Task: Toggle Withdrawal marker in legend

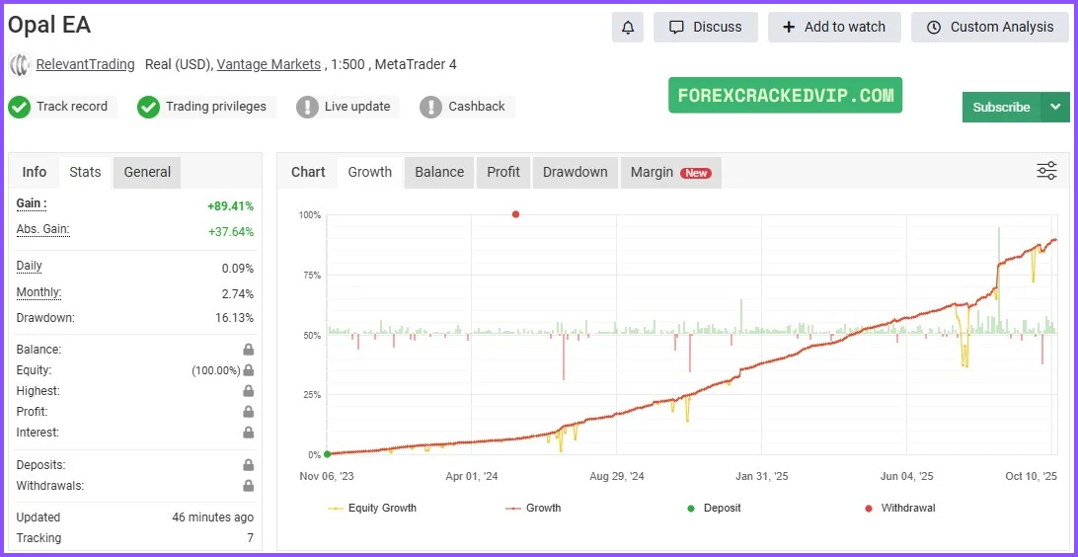Action: [898, 508]
